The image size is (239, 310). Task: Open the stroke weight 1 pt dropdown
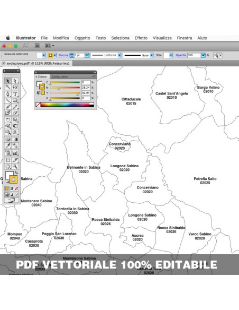pyautogui.click(x=87, y=55)
